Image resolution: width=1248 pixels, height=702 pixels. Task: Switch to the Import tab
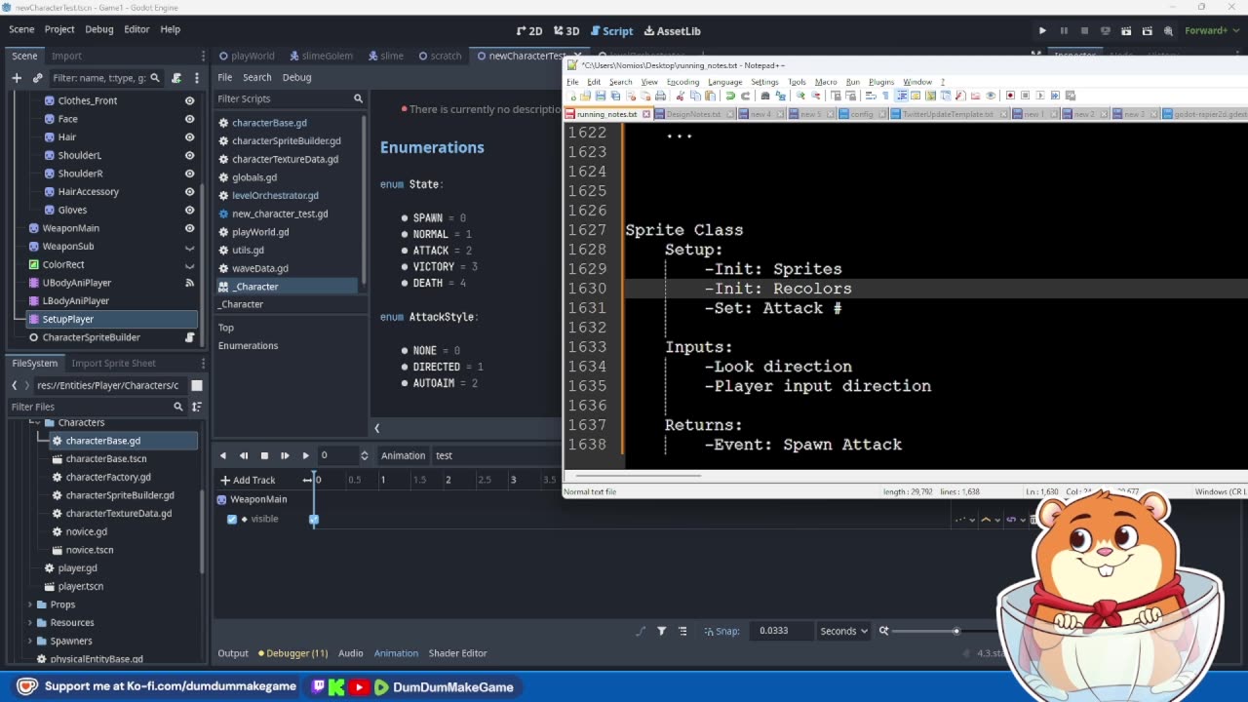click(x=66, y=56)
